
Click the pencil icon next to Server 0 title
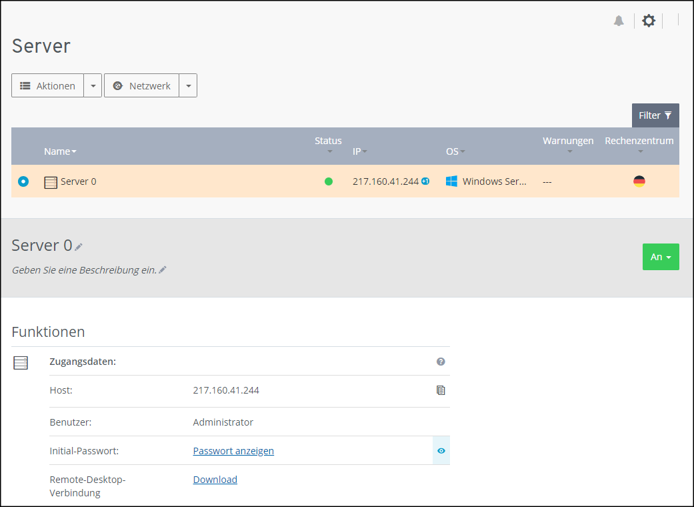[79, 247]
